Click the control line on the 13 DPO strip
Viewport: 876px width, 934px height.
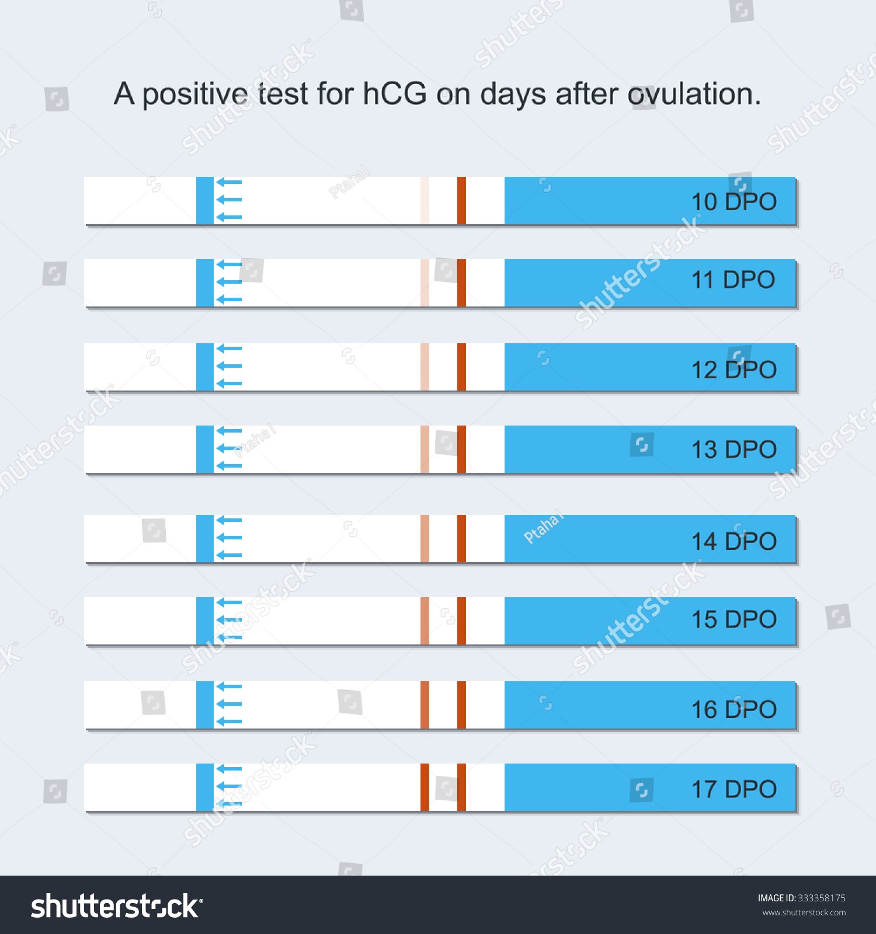pyautogui.click(x=461, y=449)
